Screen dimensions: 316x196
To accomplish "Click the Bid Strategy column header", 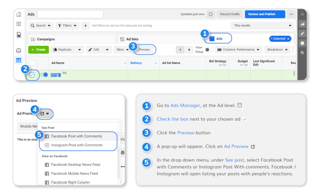I will coord(218,63).
